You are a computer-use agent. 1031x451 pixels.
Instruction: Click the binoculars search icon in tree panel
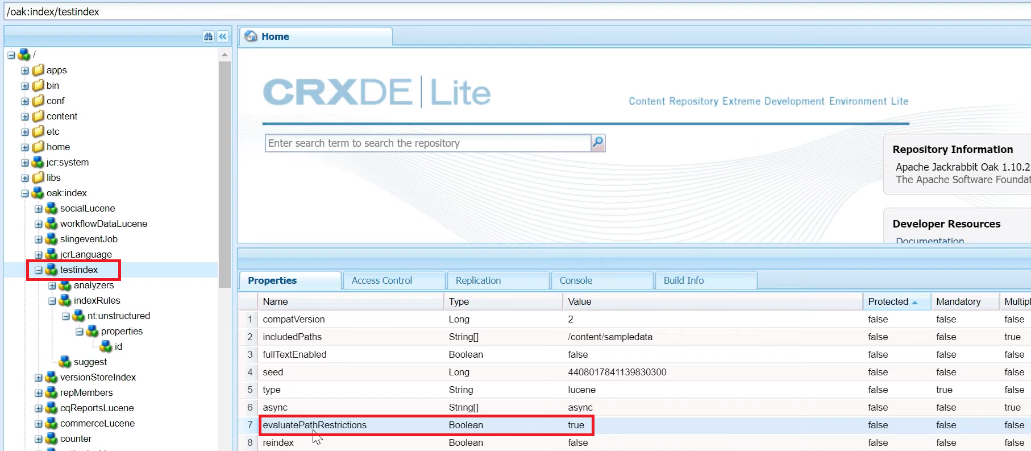click(x=208, y=36)
